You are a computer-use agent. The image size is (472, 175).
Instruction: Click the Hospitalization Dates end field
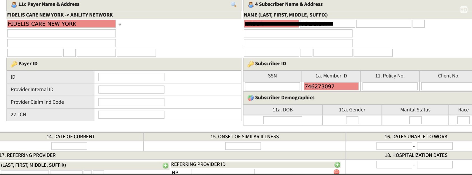pyautogui.click(x=435, y=165)
